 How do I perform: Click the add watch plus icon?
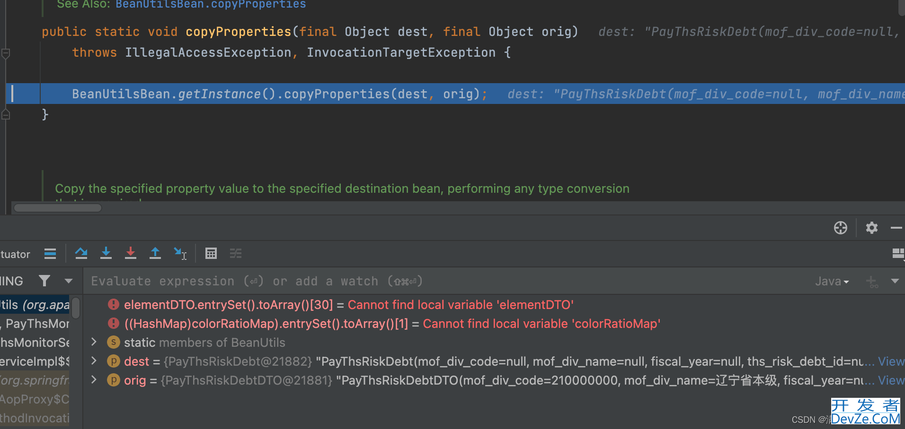pos(872,282)
